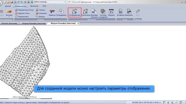Expand the Экспорт dropdown arrow
The height and width of the screenshot is (104, 186).
9,17
